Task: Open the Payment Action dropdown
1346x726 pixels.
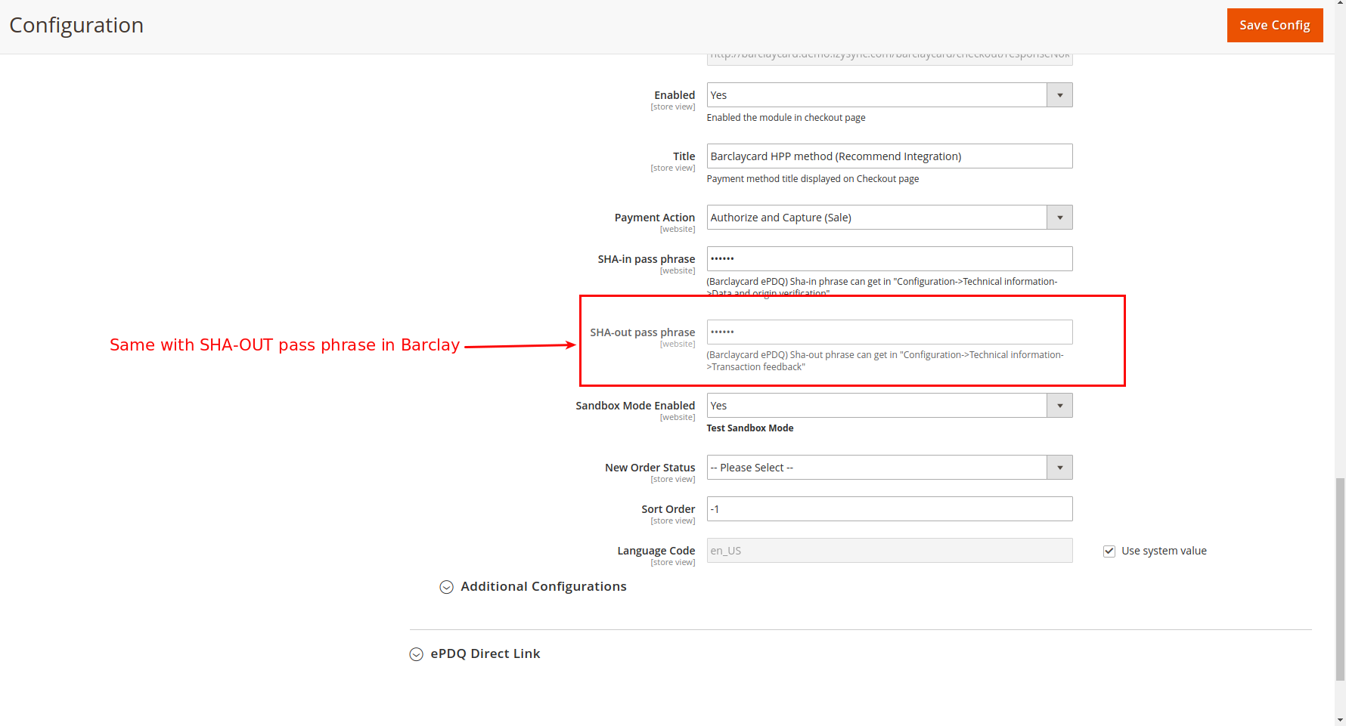Action: 889,218
